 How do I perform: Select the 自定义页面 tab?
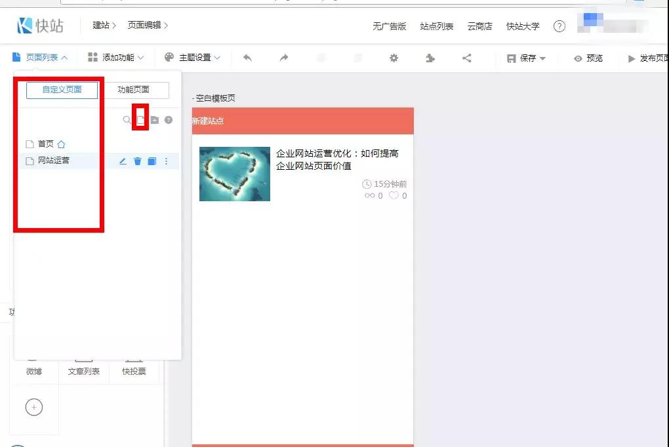[62, 90]
